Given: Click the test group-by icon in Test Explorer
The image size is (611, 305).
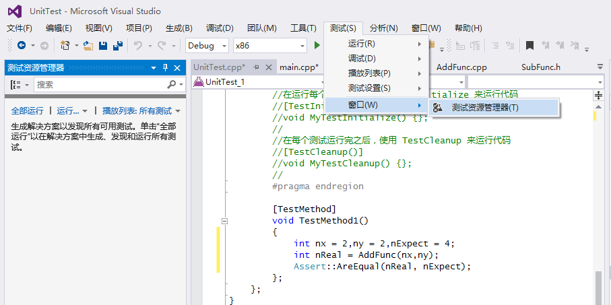Looking at the screenshot, I should point(15,84).
